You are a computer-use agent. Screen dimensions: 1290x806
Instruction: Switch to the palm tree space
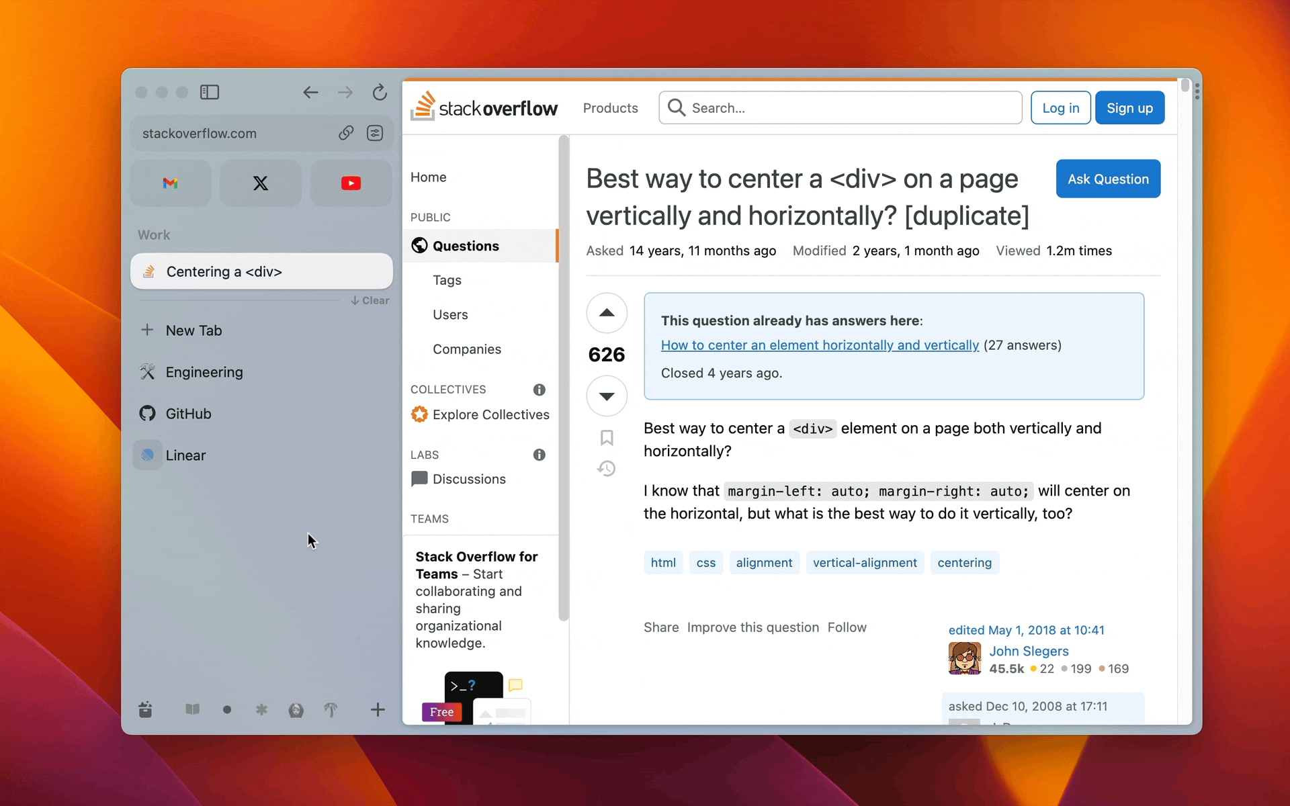pyautogui.click(x=331, y=709)
